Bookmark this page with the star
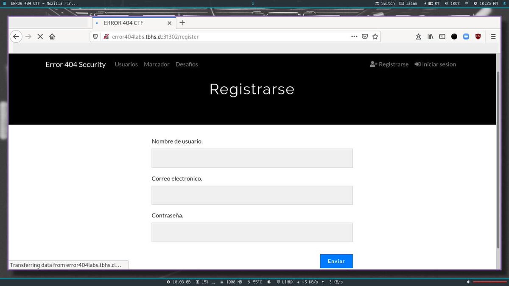The width and height of the screenshot is (509, 286). 375,37
